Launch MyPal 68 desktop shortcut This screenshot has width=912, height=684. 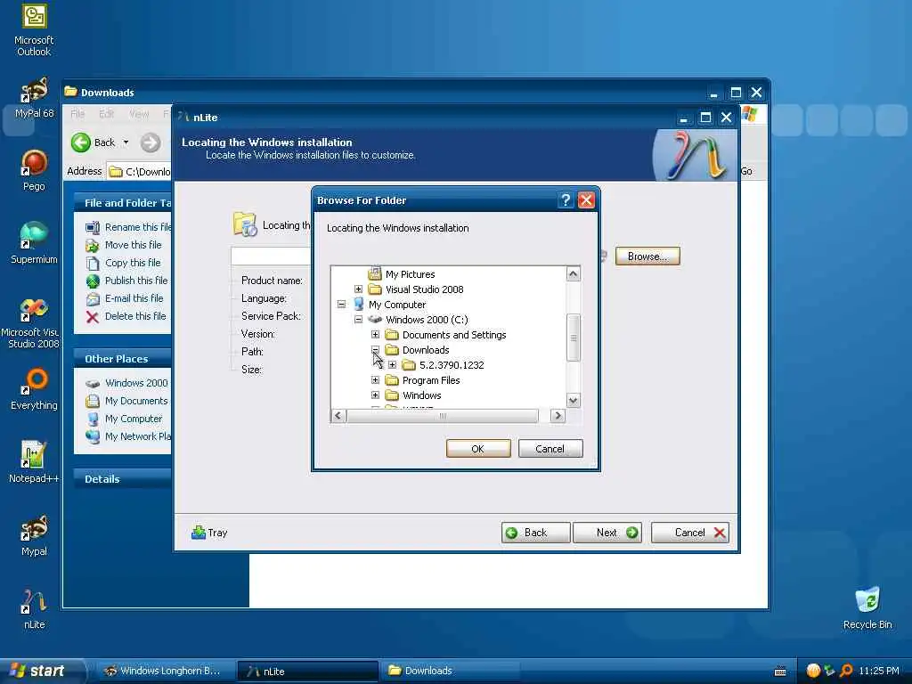pos(34,98)
